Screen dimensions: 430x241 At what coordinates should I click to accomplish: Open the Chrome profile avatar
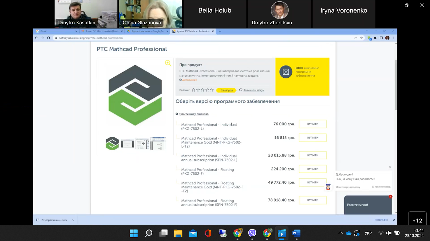(387, 38)
